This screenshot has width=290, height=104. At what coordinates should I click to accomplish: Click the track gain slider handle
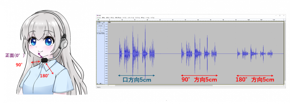[101, 28]
